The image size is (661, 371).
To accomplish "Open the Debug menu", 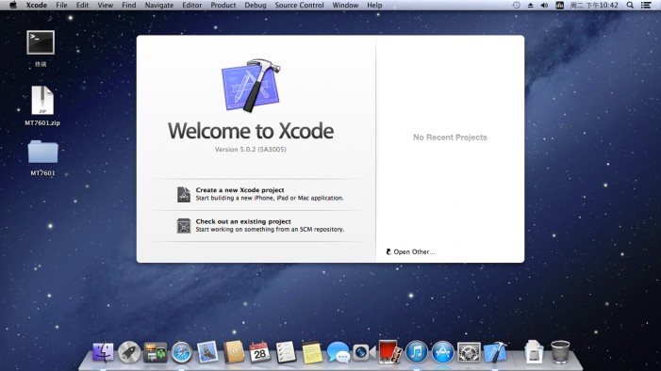I will [x=256, y=5].
